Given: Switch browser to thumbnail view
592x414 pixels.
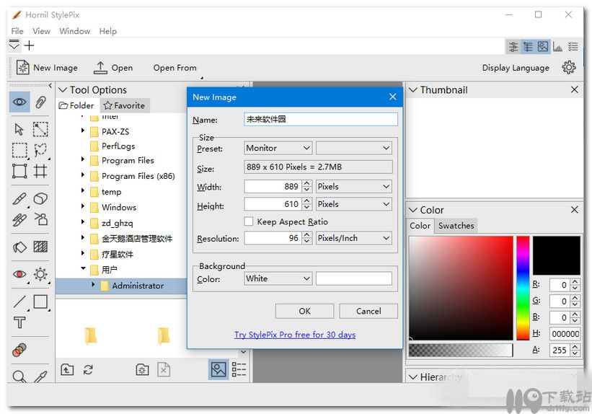Looking at the screenshot, I should click(x=218, y=369).
